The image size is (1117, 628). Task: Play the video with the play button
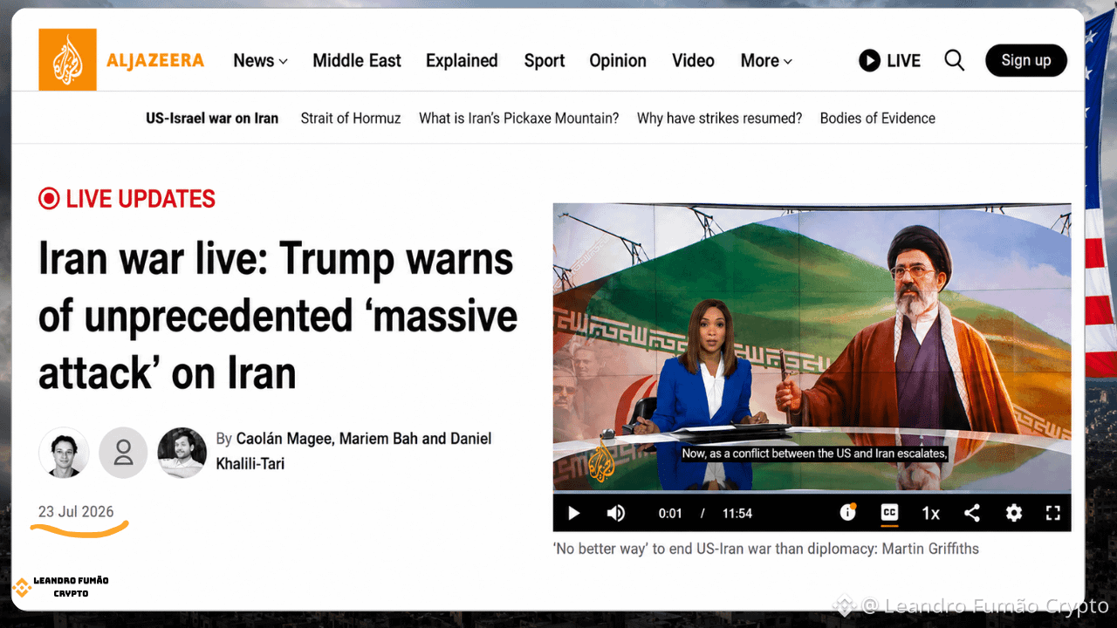[x=574, y=513]
